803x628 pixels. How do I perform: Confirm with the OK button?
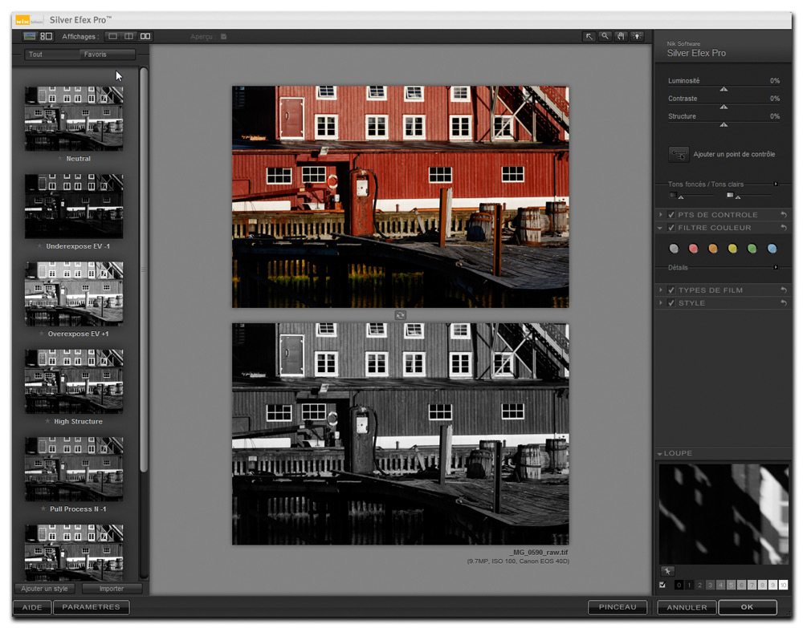748,607
